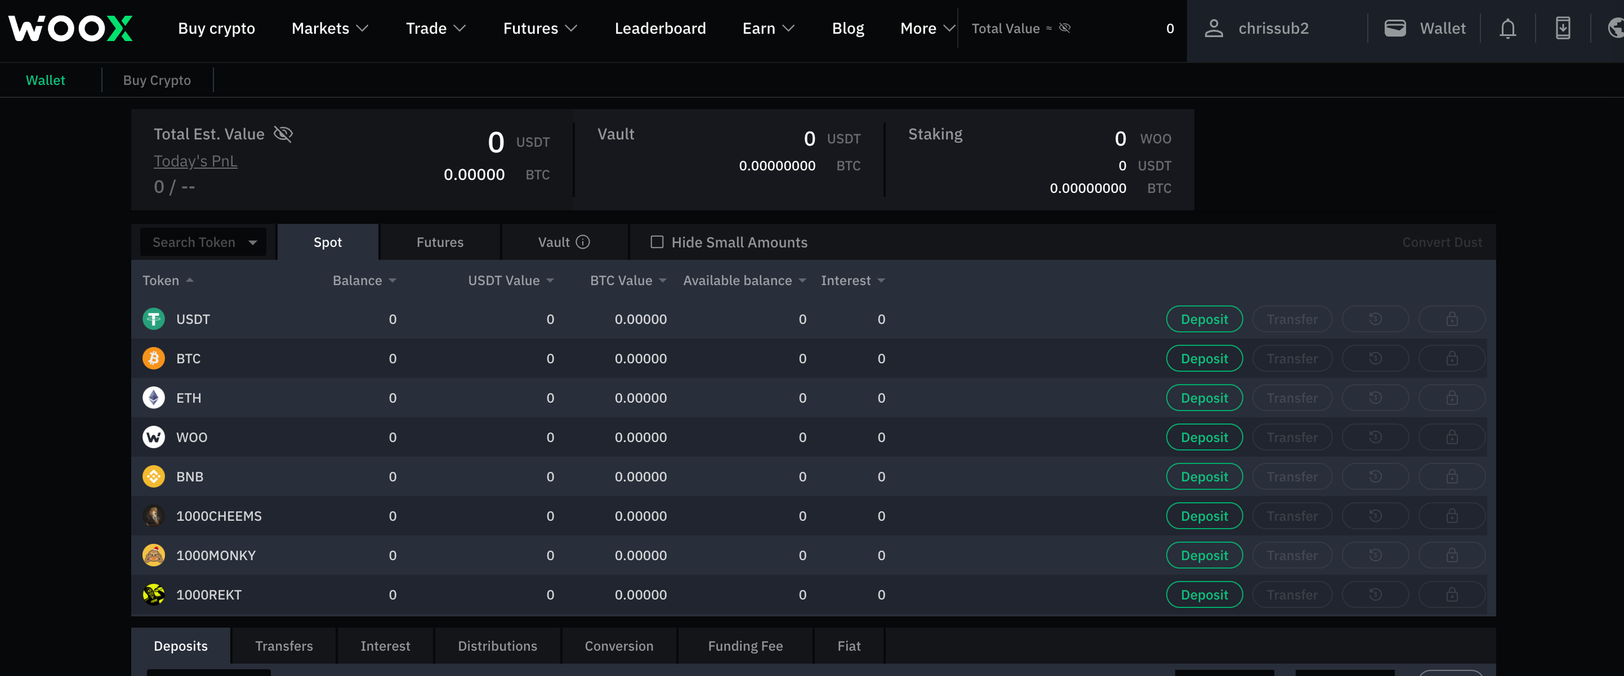Screen dimensions: 1624x676
Task: Open the Distributions tab
Action: [497, 646]
